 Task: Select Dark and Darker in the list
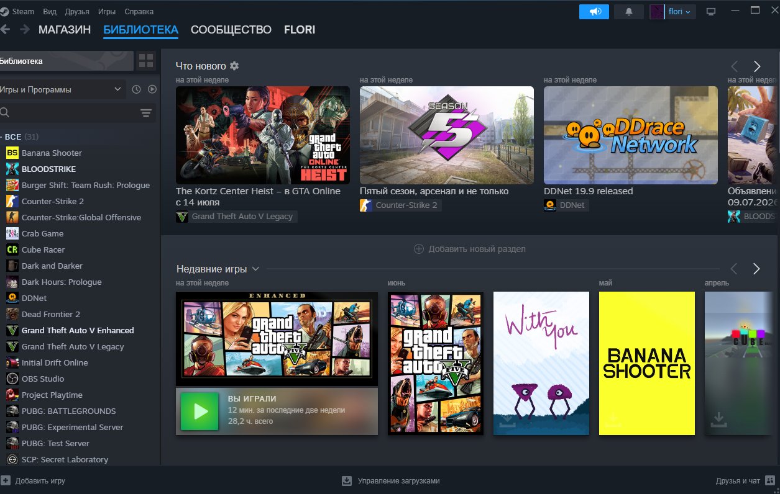click(x=80, y=266)
